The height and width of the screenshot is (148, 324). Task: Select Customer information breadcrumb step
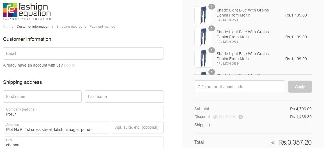pyautogui.click(x=33, y=27)
